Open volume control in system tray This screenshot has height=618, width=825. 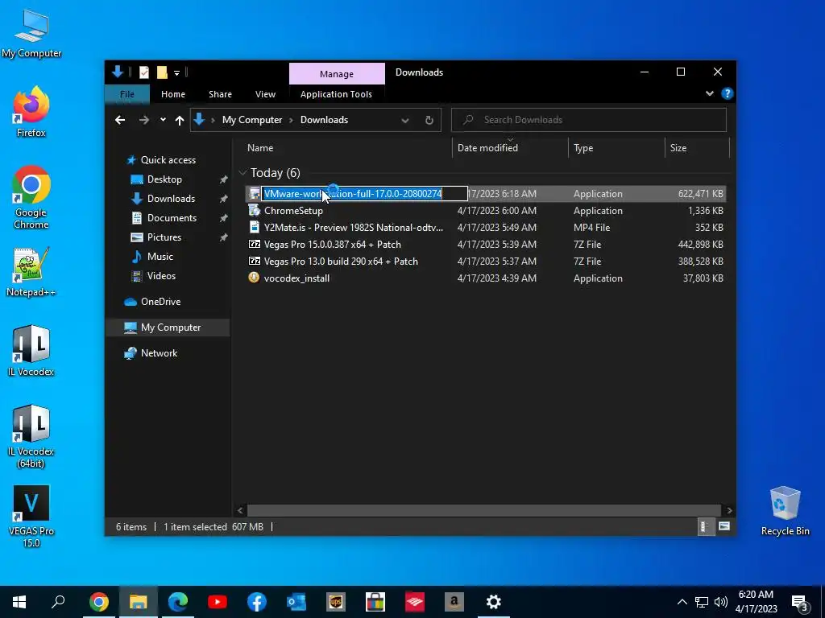(721, 602)
